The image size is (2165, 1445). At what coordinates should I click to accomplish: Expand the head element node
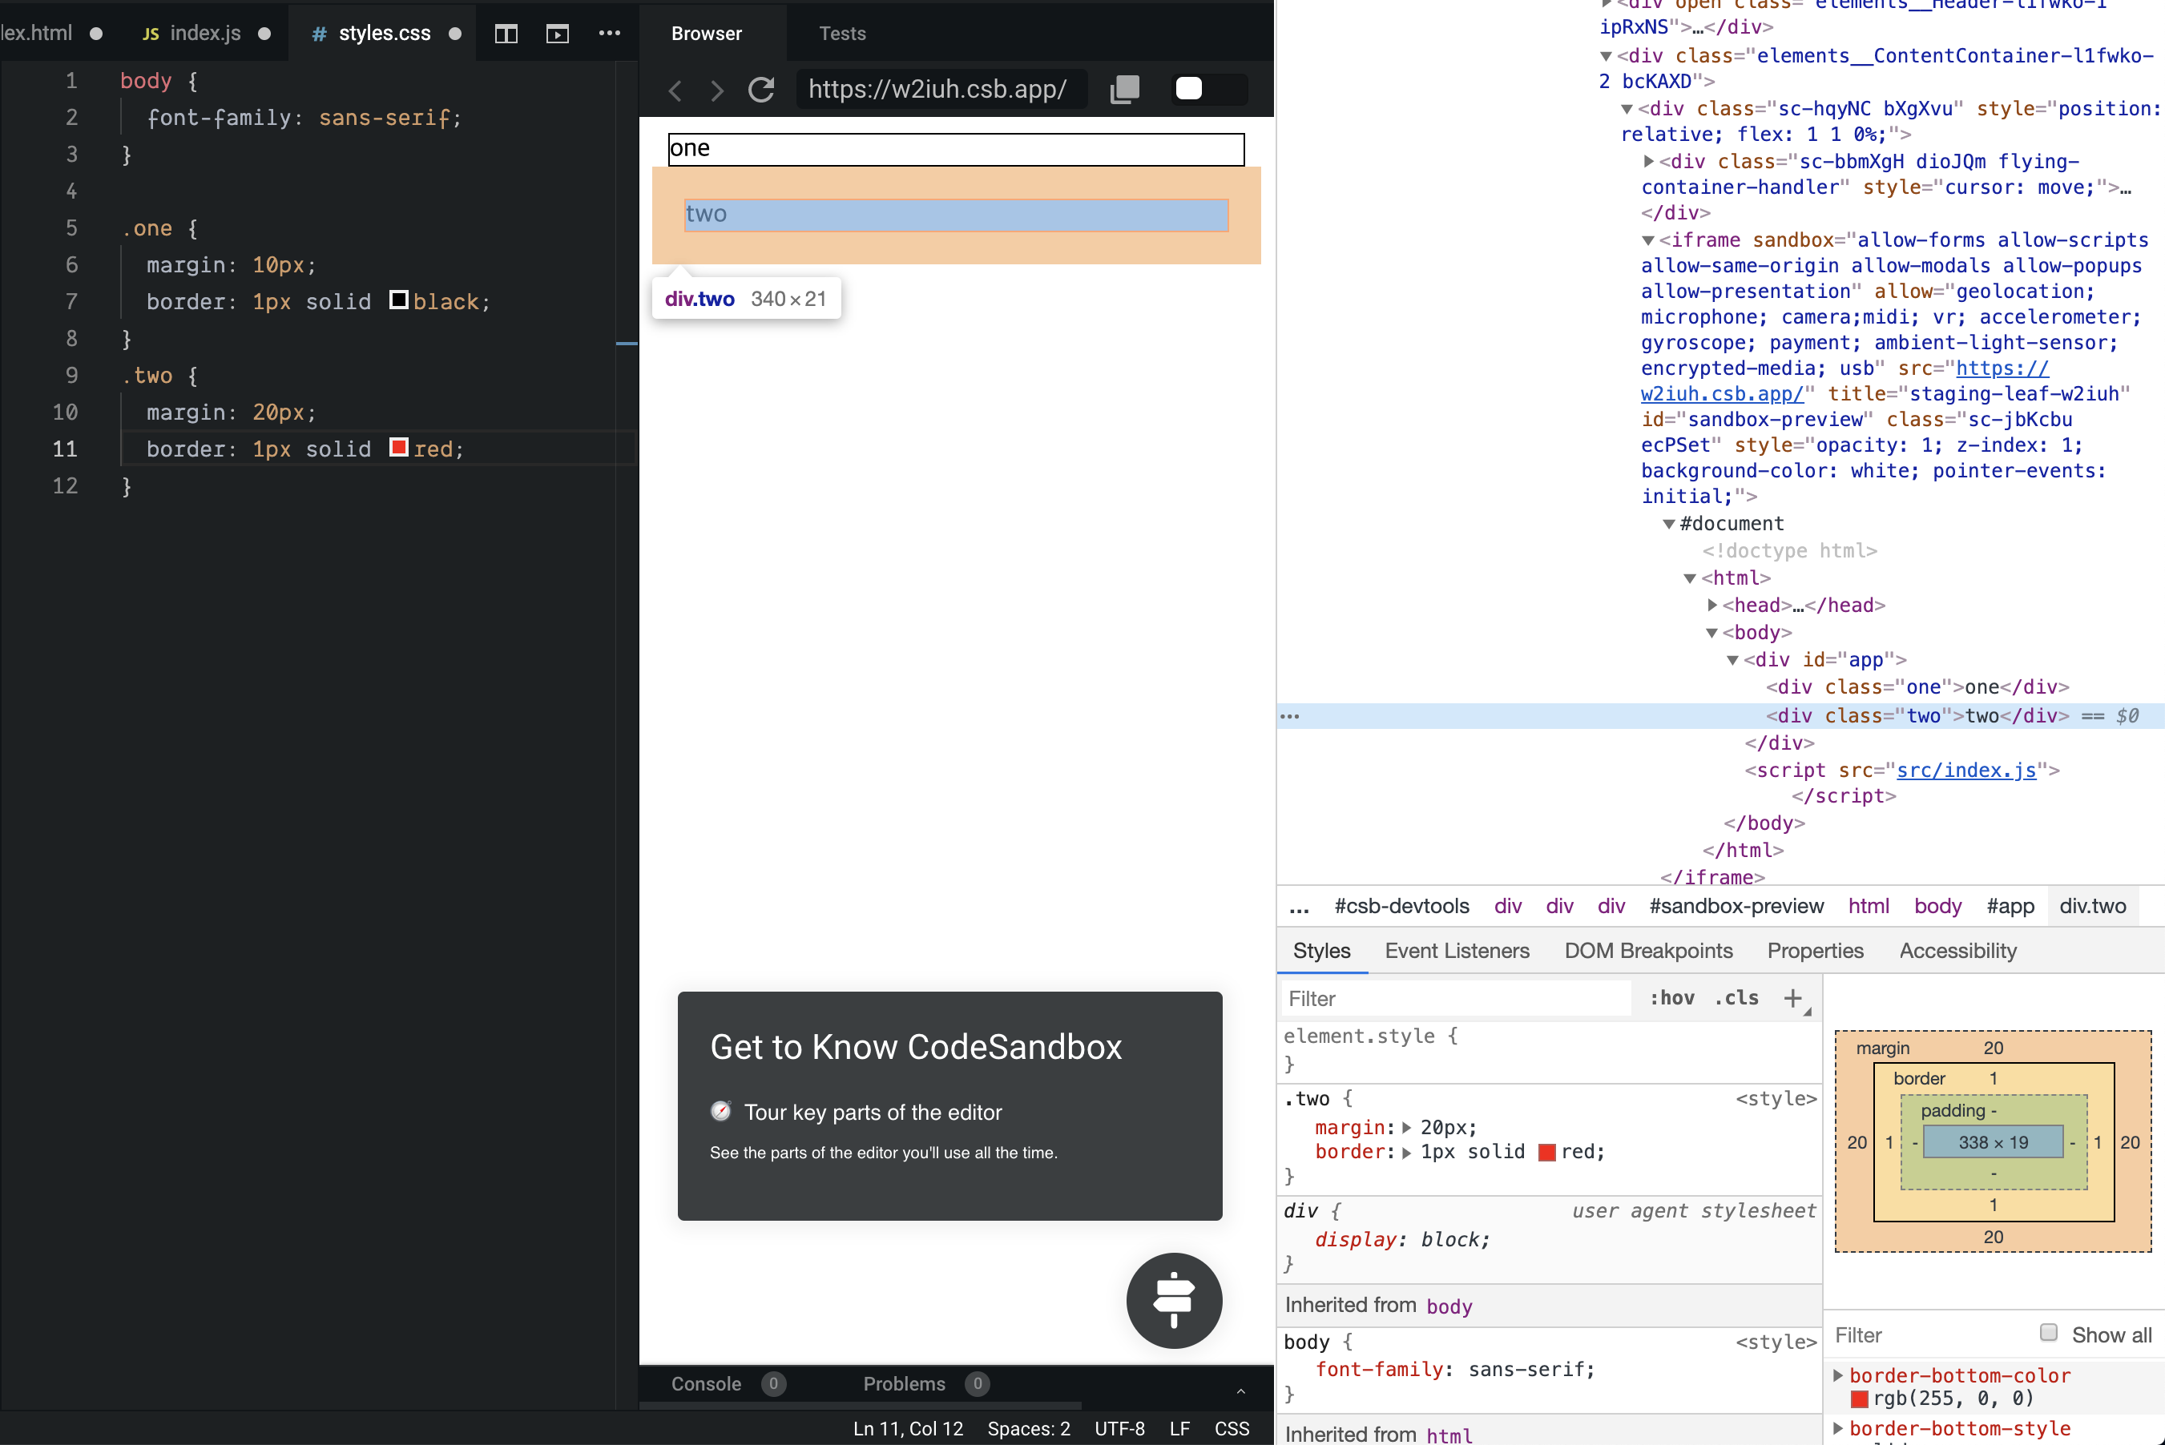click(x=1711, y=606)
